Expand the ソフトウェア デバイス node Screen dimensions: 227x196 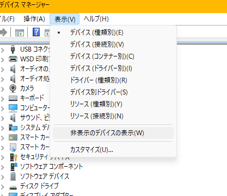coord(3,177)
